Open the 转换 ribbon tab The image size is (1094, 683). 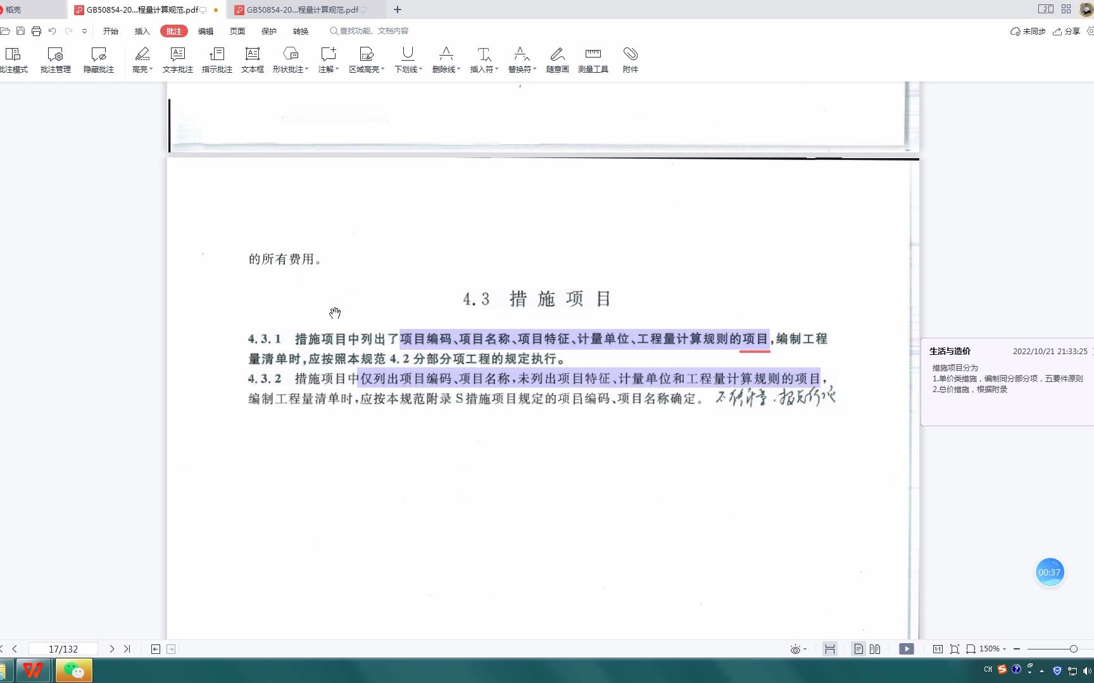click(x=301, y=31)
